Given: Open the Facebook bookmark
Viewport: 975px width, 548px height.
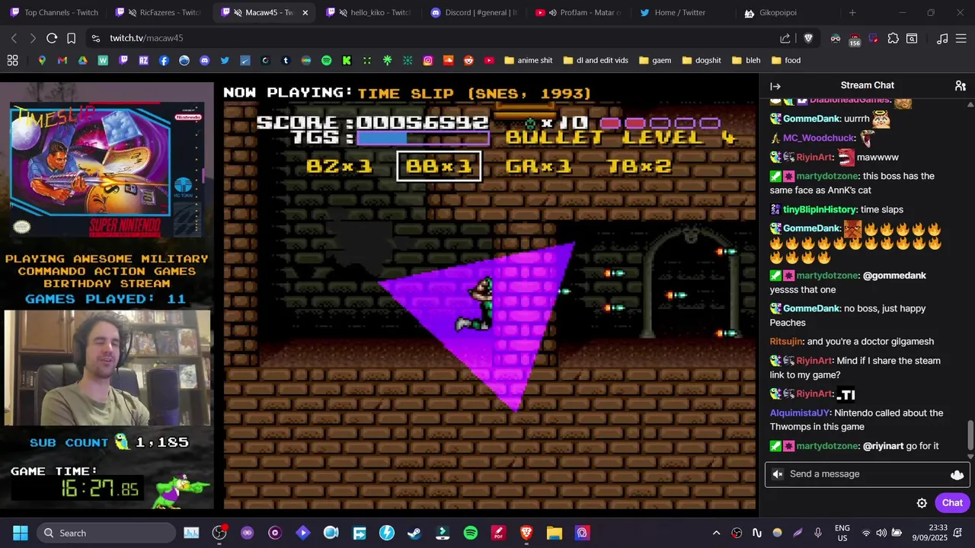Looking at the screenshot, I should (164, 60).
